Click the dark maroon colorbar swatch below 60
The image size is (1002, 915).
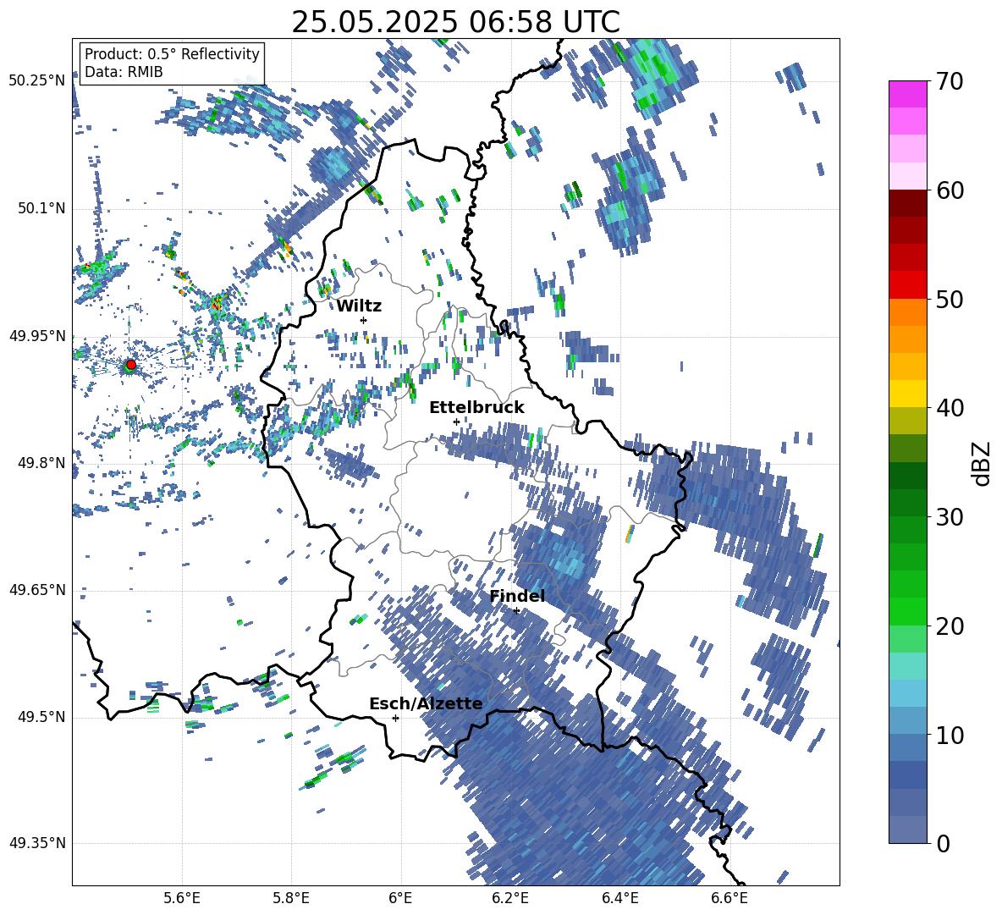point(907,203)
